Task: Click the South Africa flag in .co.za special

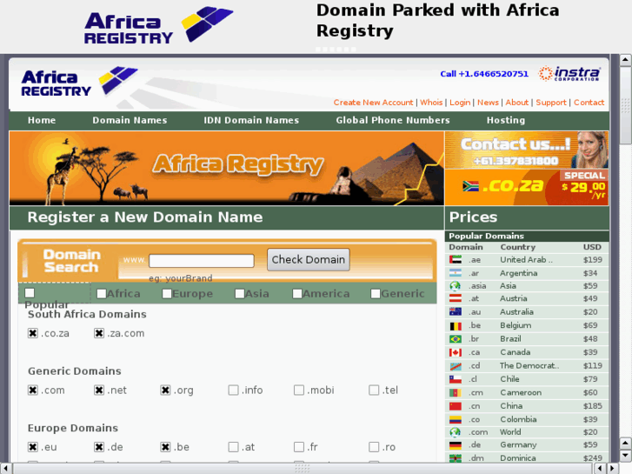Action: 470,186
